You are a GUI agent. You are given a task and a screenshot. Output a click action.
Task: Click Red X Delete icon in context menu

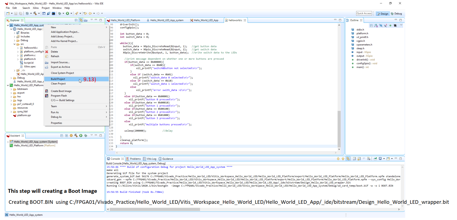pyautogui.click(x=47, y=52)
